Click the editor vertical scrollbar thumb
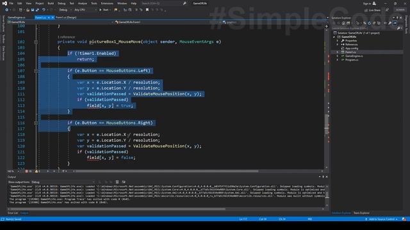The image size is (410, 230). coord(327,125)
